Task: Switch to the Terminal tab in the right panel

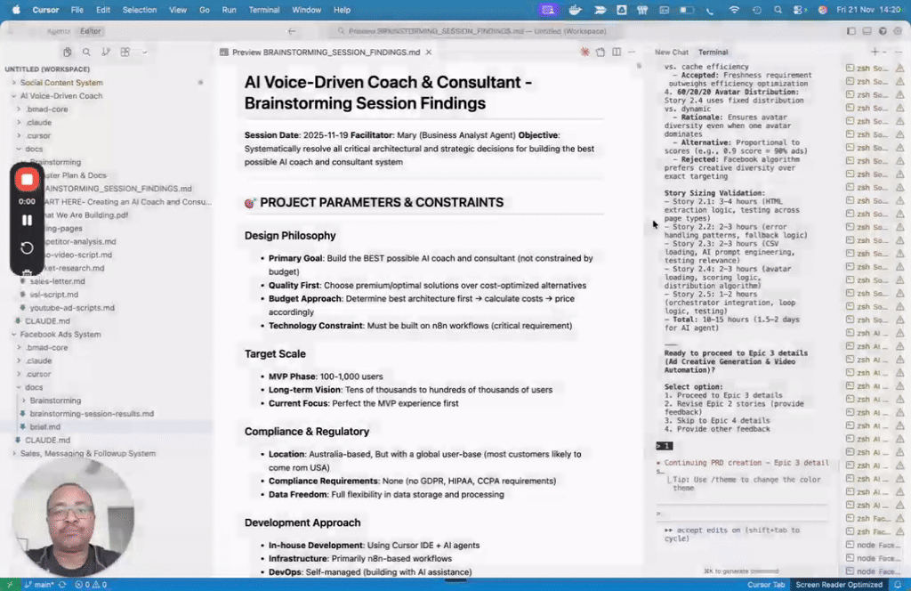Action: coord(713,52)
